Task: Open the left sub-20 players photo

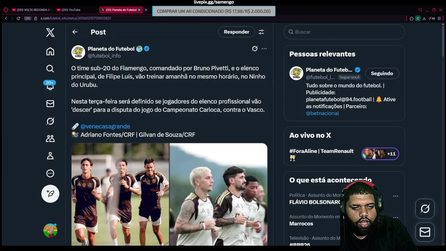Action: click(x=120, y=195)
